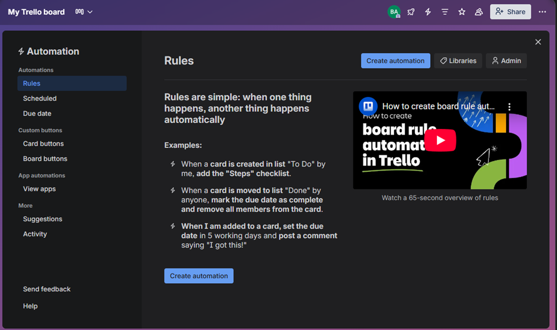The height and width of the screenshot is (330, 557).
Task: Click 'Watch a 65-second overview of rules' text
Action: pyautogui.click(x=440, y=198)
